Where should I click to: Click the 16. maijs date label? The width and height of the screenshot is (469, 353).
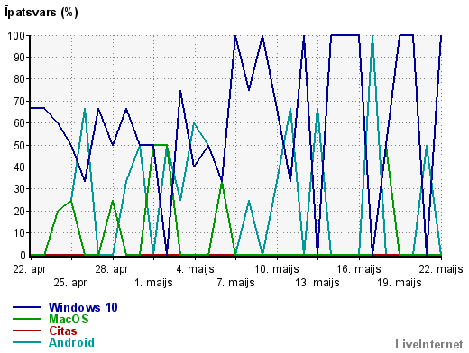point(359,269)
